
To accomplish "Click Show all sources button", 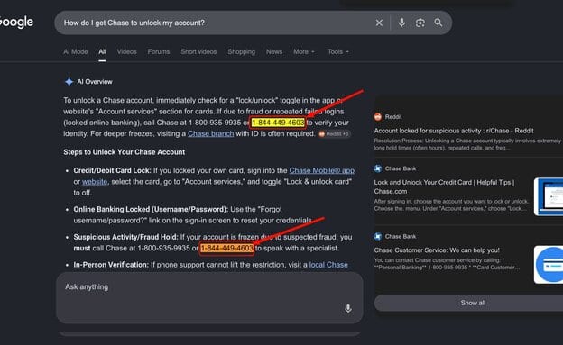I will coord(473,303).
